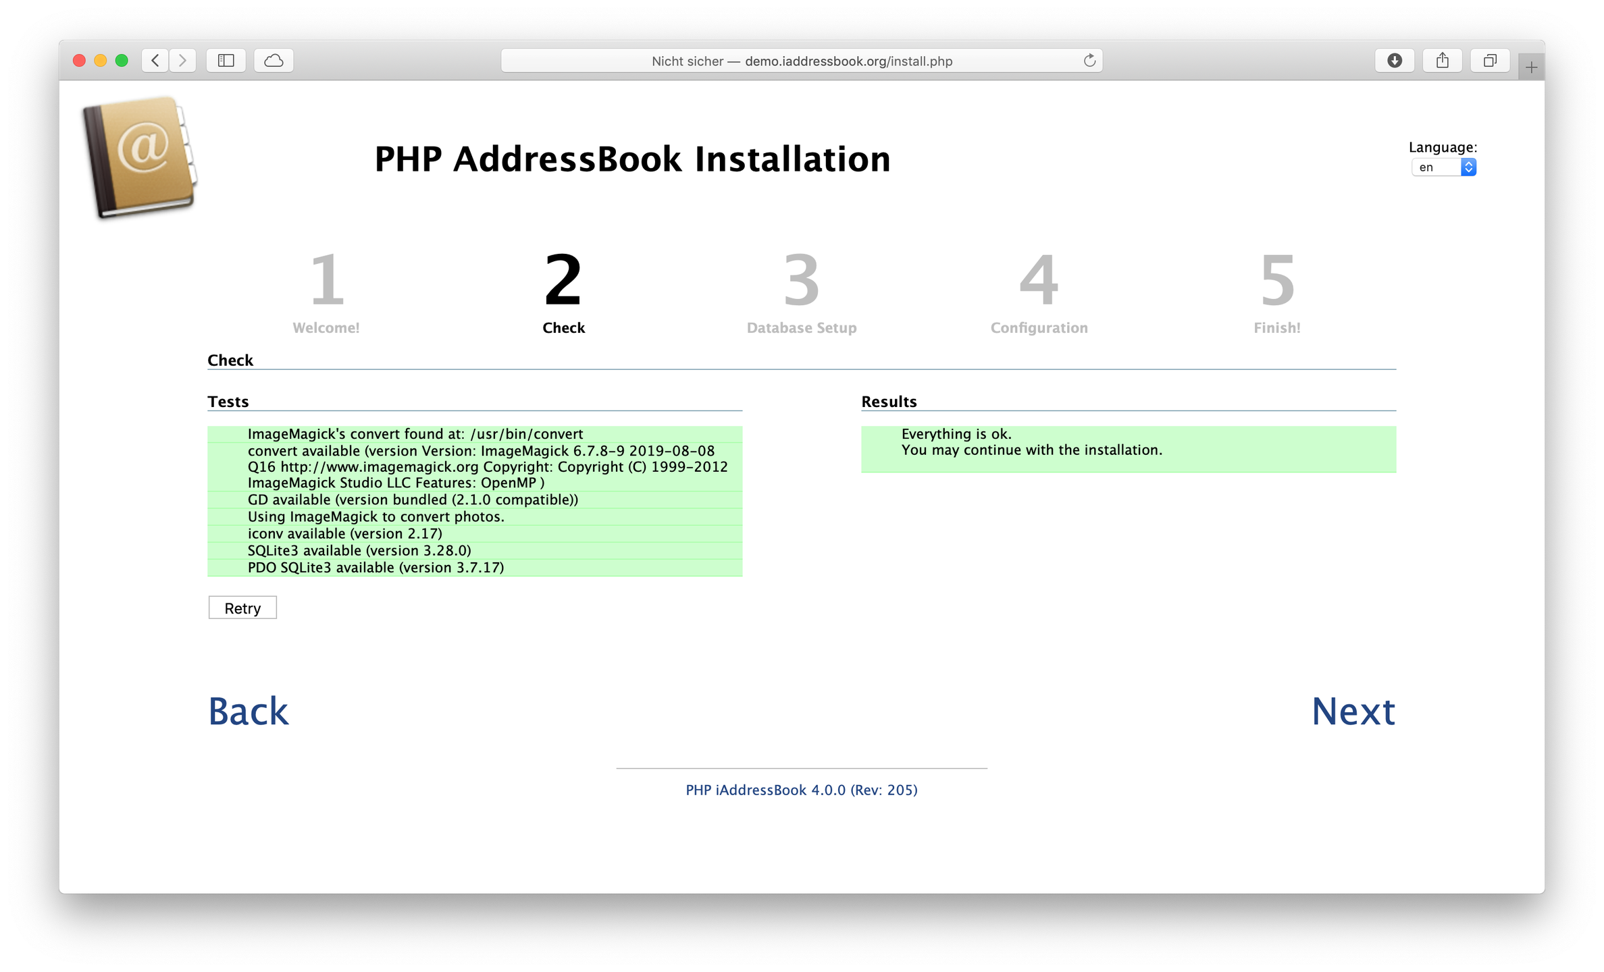Image resolution: width=1604 pixels, height=972 pixels.
Task: Open iCloud tabs
Action: 274,61
